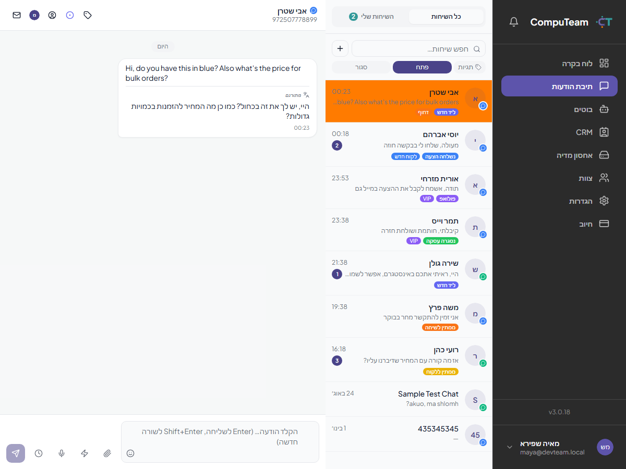Open חיוב billing in the sidebar
Image resolution: width=626 pixels, height=469 pixels.
(x=559, y=224)
